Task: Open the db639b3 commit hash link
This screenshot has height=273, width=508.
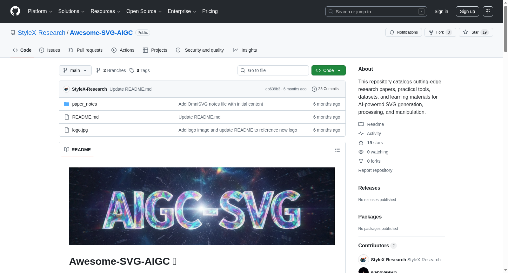Action: click(273, 89)
